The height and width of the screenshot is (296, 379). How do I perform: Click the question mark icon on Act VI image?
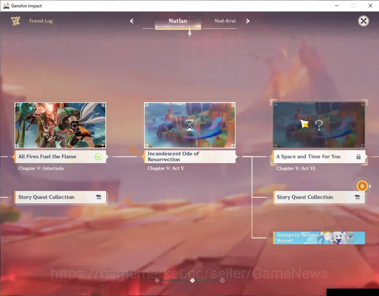[319, 125]
